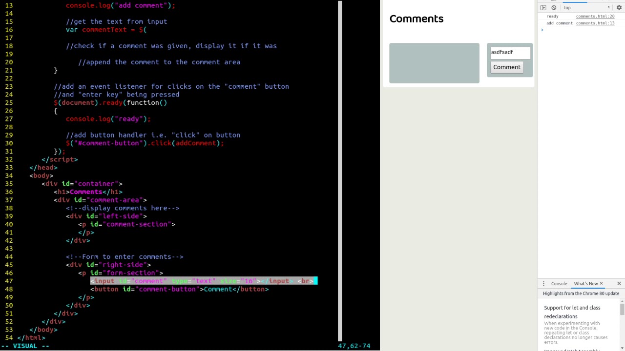Click the '</body>' tag on line 53
This screenshot has height=351, width=625.
click(43, 330)
